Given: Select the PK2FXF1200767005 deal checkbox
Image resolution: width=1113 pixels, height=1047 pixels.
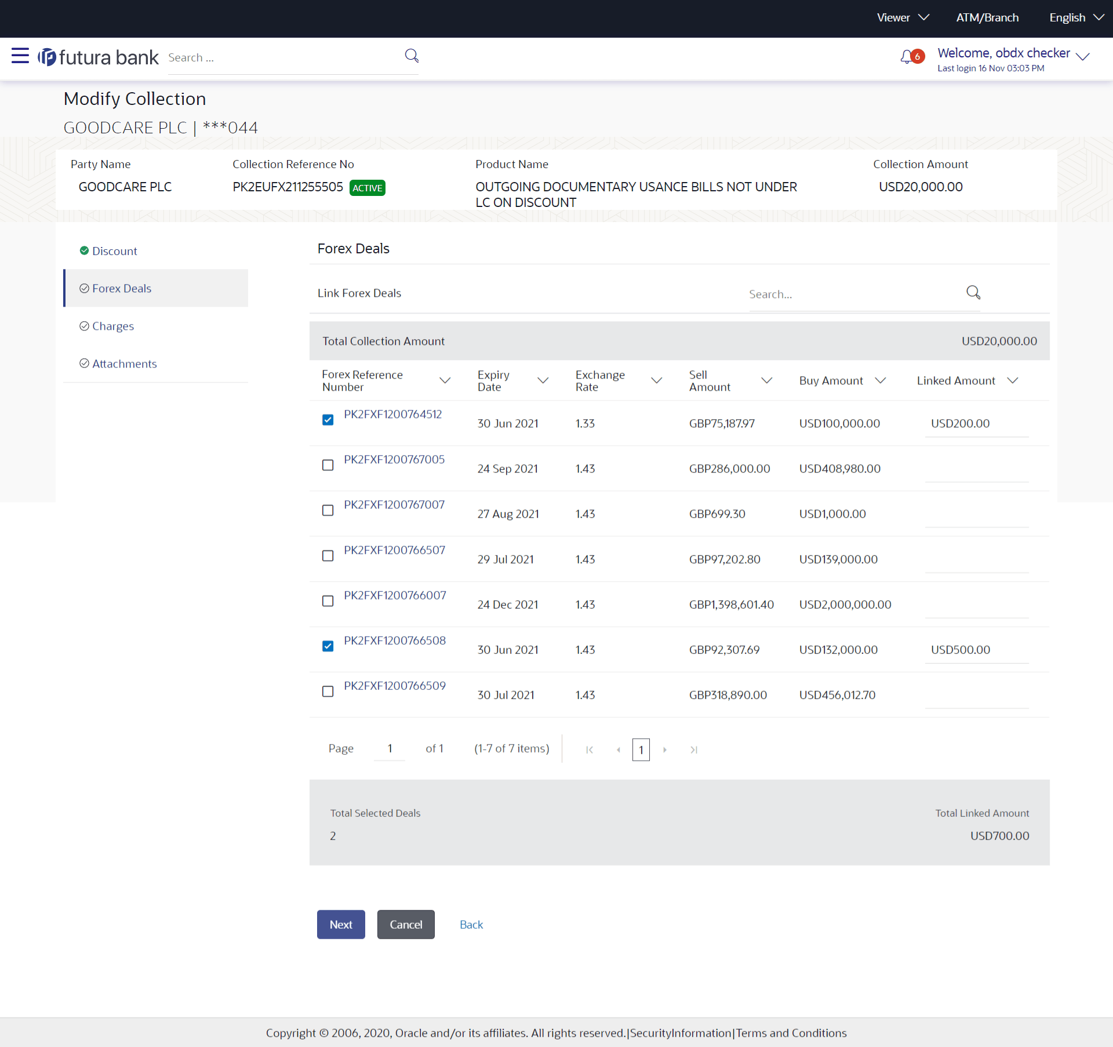Looking at the screenshot, I should (x=328, y=465).
